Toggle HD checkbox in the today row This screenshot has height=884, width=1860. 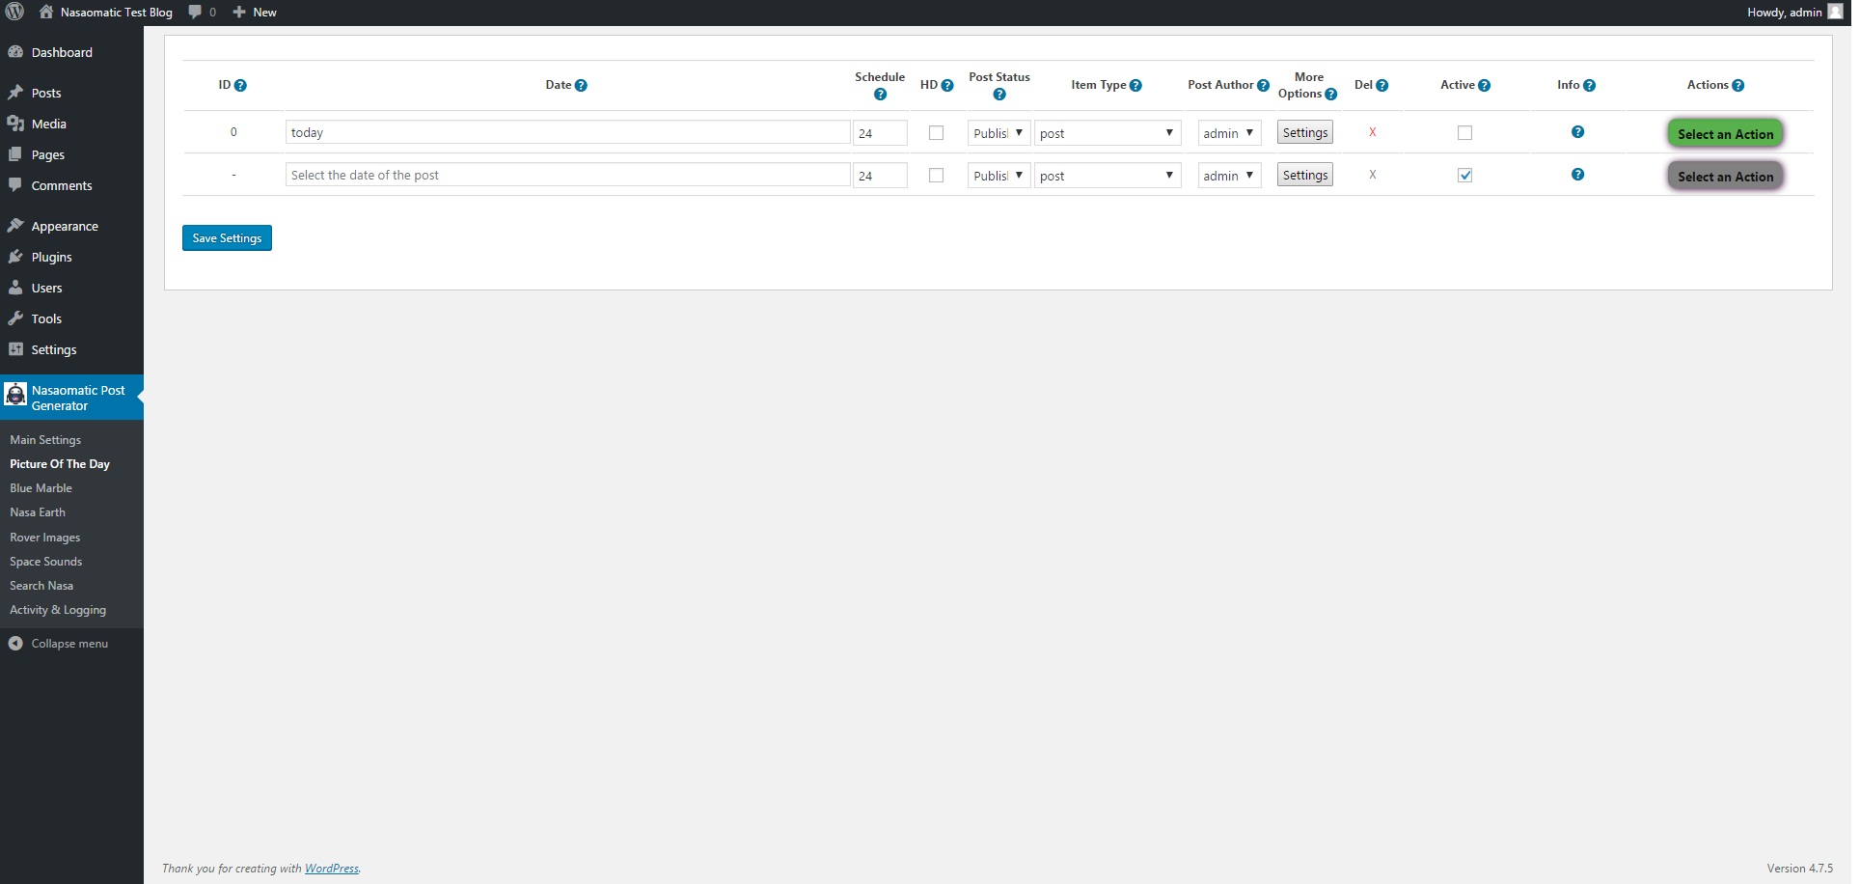coord(936,133)
